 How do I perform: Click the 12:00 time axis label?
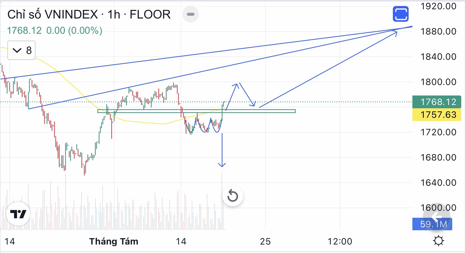pyautogui.click(x=340, y=241)
